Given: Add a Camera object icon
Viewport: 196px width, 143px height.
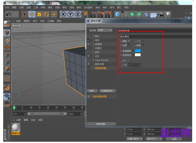Looking at the screenshot, I should pos(161,14).
